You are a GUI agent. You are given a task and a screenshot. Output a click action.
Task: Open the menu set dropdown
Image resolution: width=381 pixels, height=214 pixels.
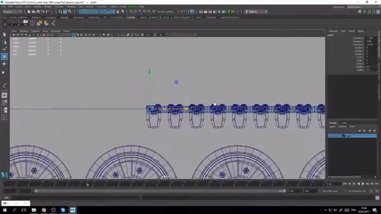pyautogui.click(x=12, y=12)
